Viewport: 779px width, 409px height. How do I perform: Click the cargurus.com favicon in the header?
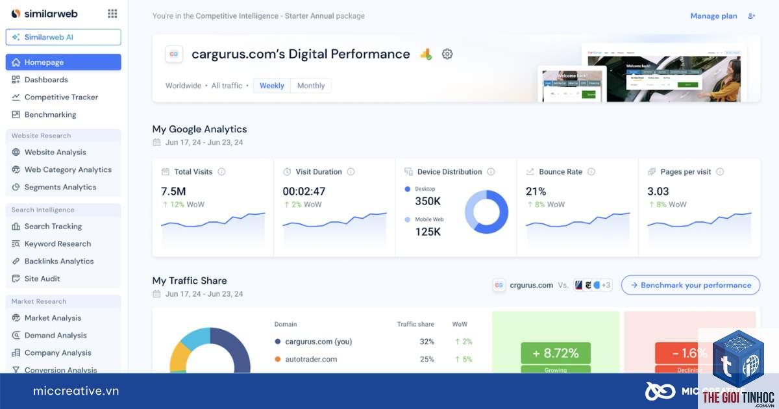pos(174,55)
